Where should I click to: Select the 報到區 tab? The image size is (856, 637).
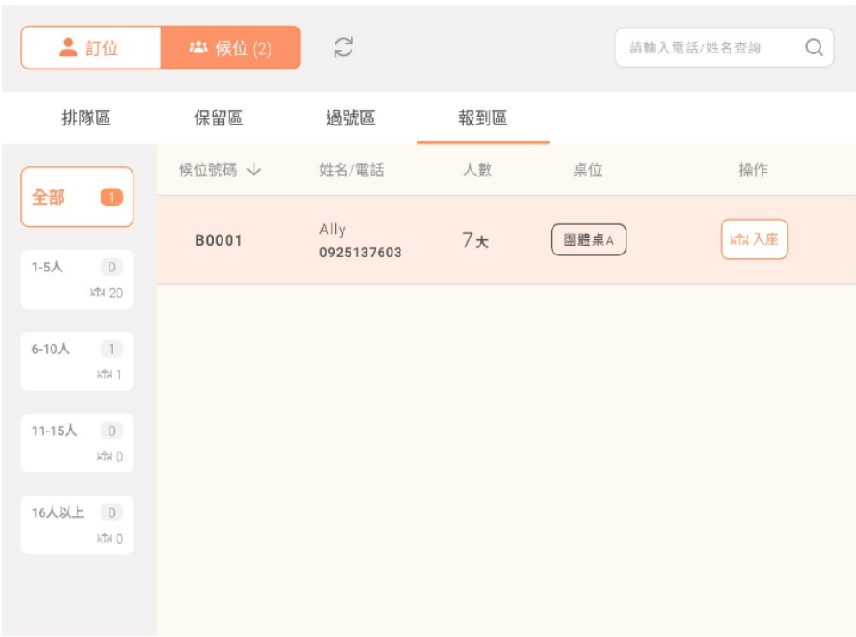pyautogui.click(x=483, y=118)
